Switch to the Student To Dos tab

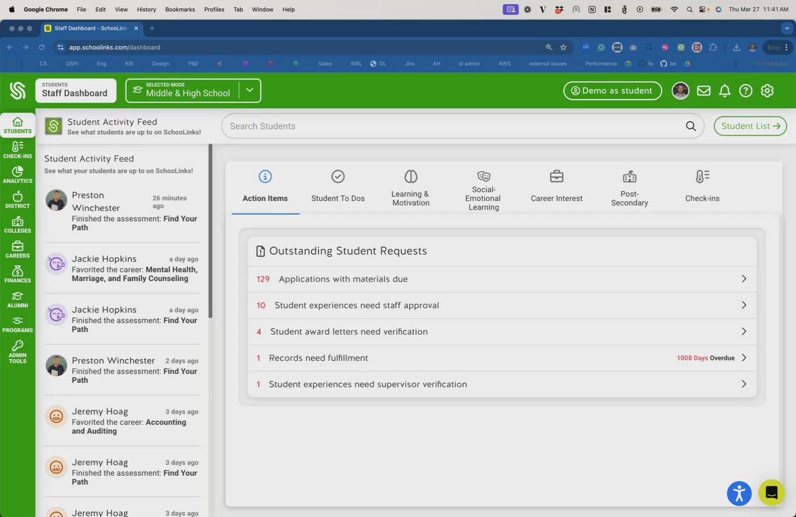(x=338, y=187)
